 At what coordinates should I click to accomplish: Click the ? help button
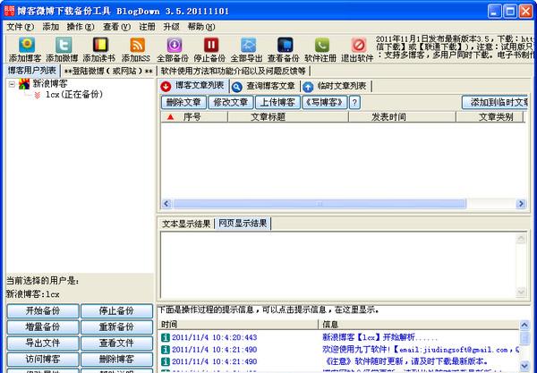click(x=354, y=102)
